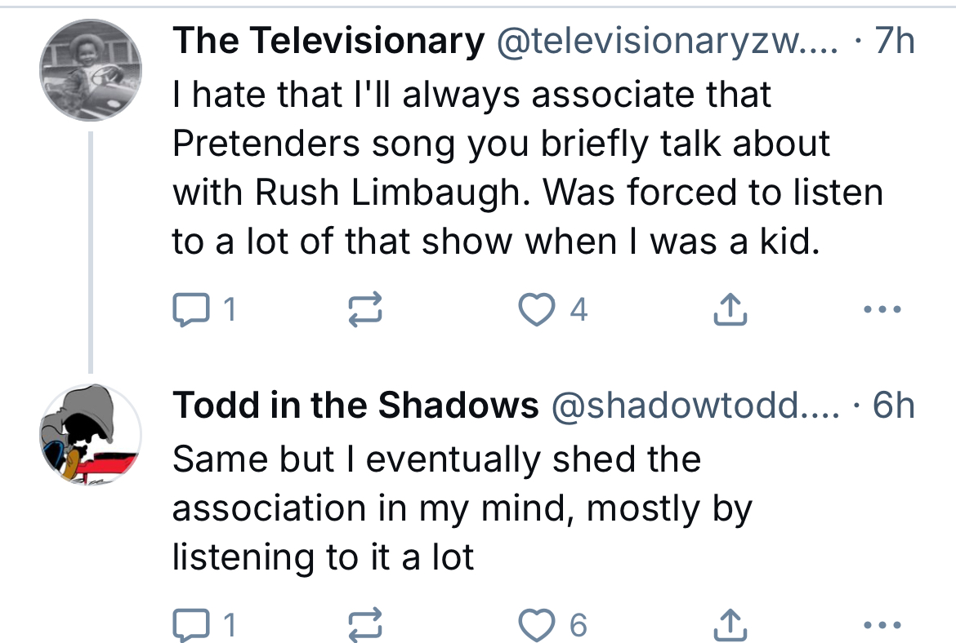The width and height of the screenshot is (956, 643).
Task: Open more options on Todd's reply
Action: (x=882, y=625)
